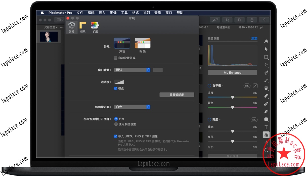Click the markup pen toolbar button
Screen dimensions: 307x176
(x=215, y=20)
